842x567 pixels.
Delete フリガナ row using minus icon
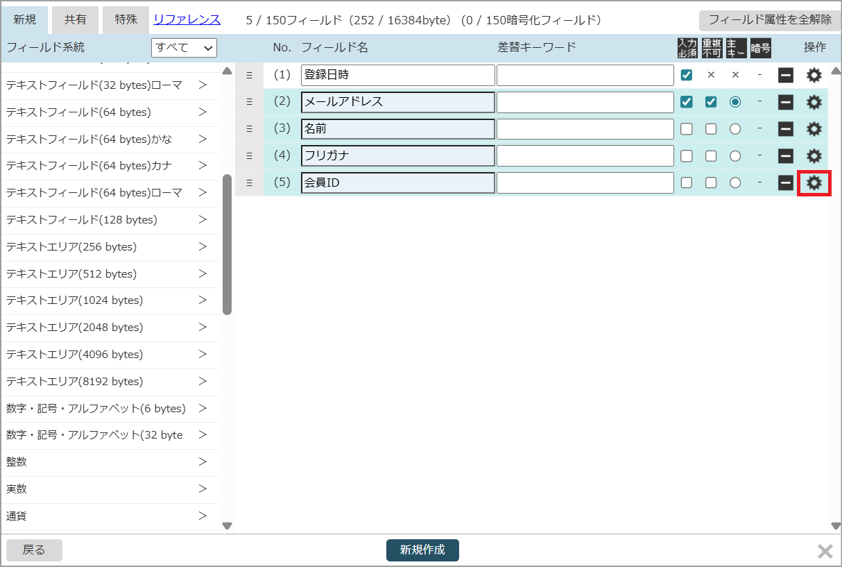pyautogui.click(x=785, y=156)
